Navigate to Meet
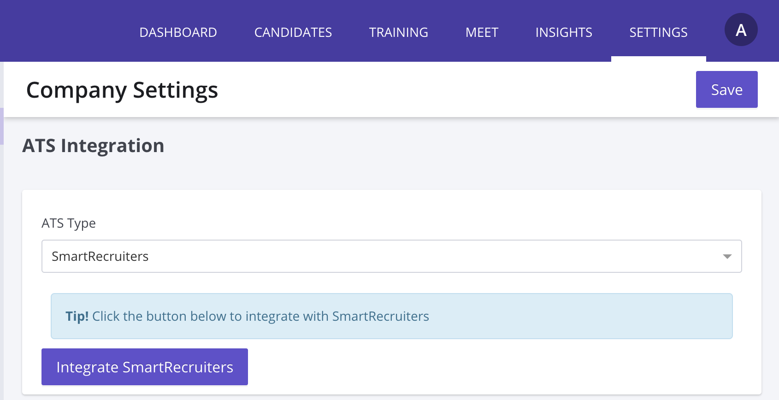779x400 pixels. 482,32
